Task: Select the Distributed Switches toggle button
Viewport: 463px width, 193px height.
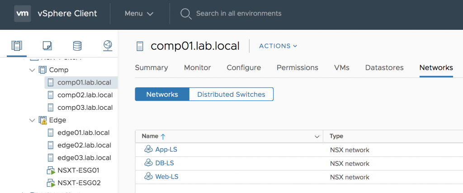Action: pos(231,94)
